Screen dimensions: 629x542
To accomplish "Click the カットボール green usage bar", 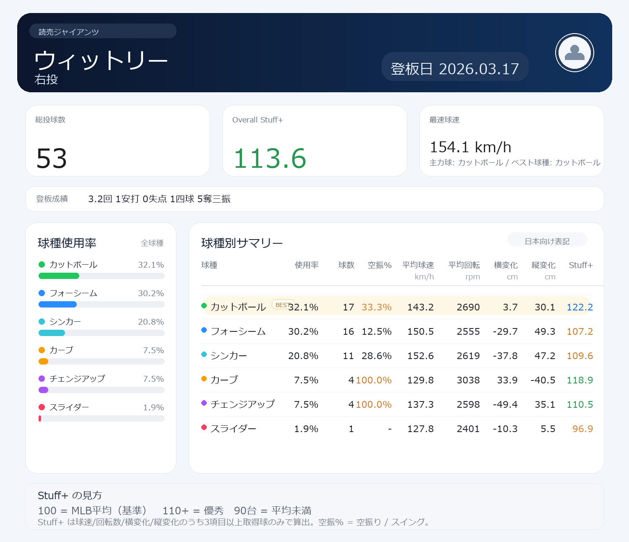I will click(59, 276).
